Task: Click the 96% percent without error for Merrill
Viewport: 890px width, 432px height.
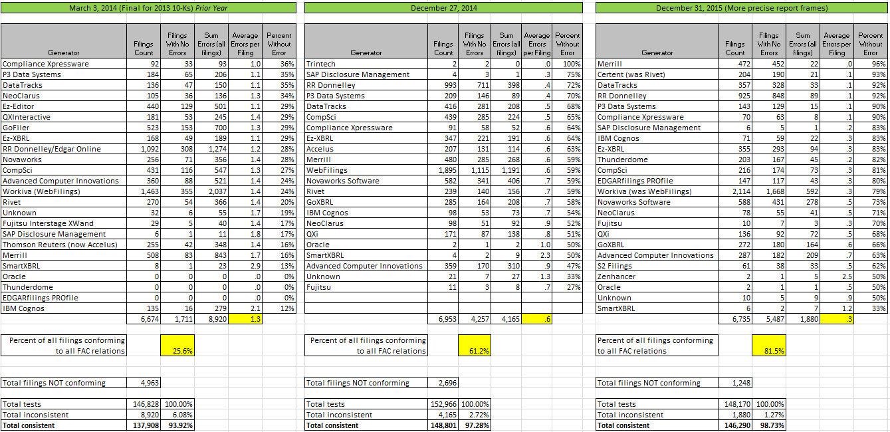Action: point(871,64)
